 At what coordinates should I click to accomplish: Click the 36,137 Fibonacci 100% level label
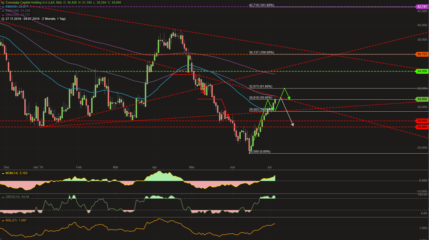261,52
